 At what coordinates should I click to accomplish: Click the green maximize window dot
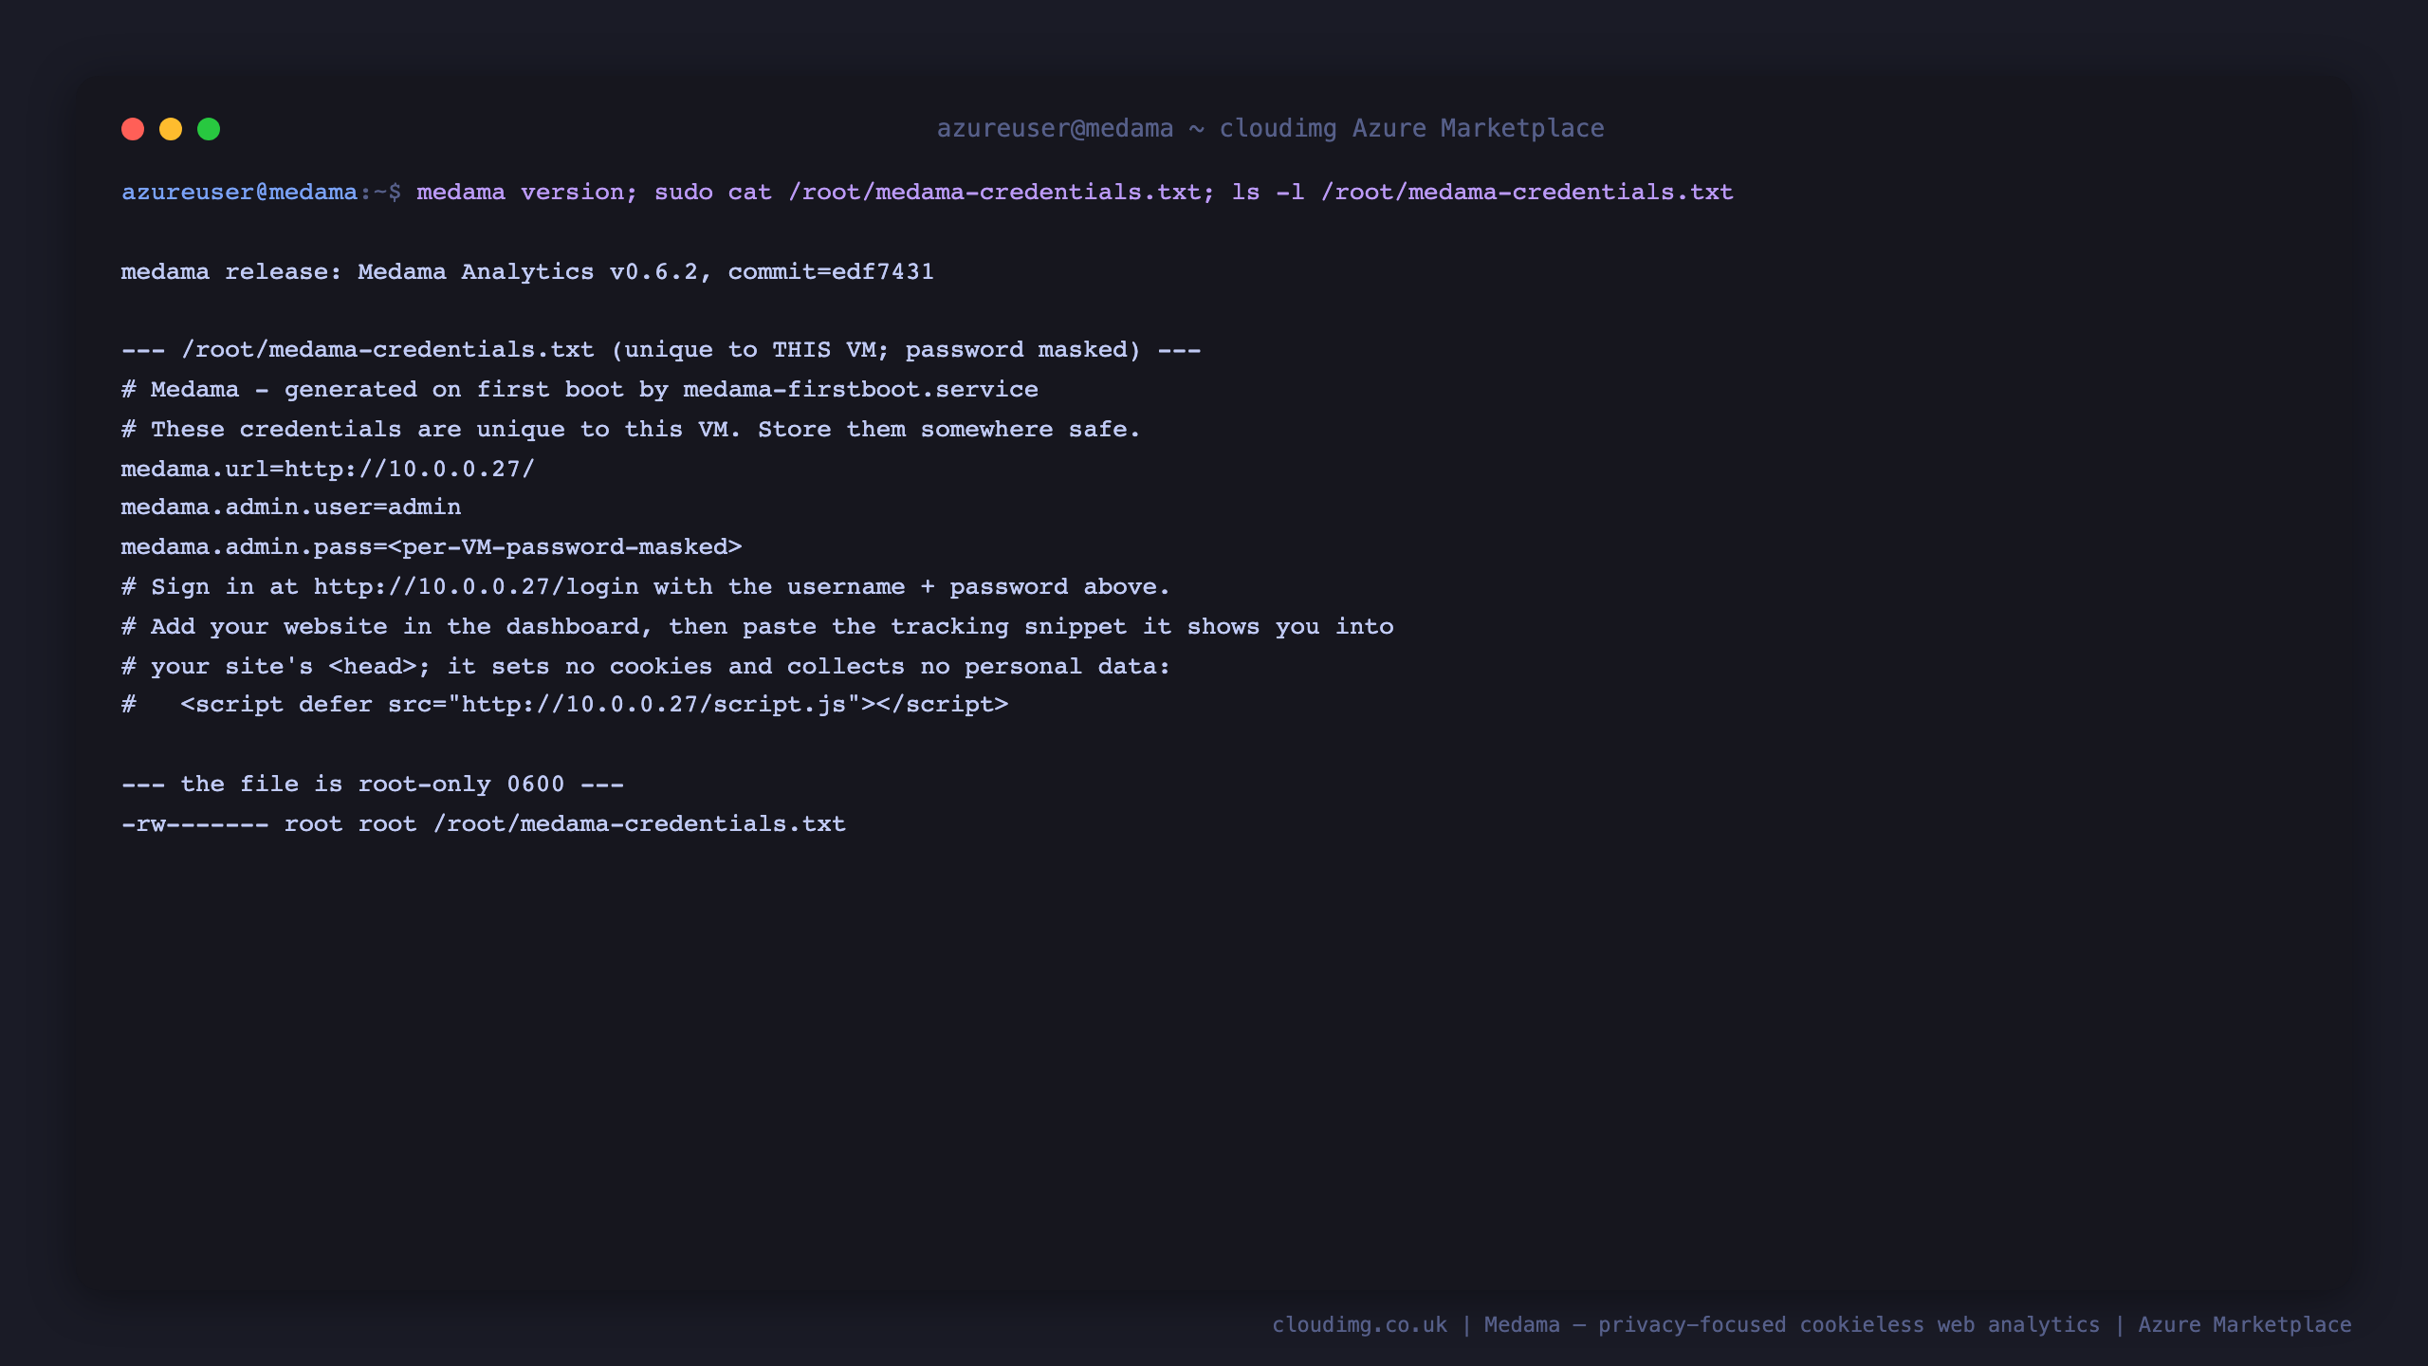pyautogui.click(x=209, y=129)
